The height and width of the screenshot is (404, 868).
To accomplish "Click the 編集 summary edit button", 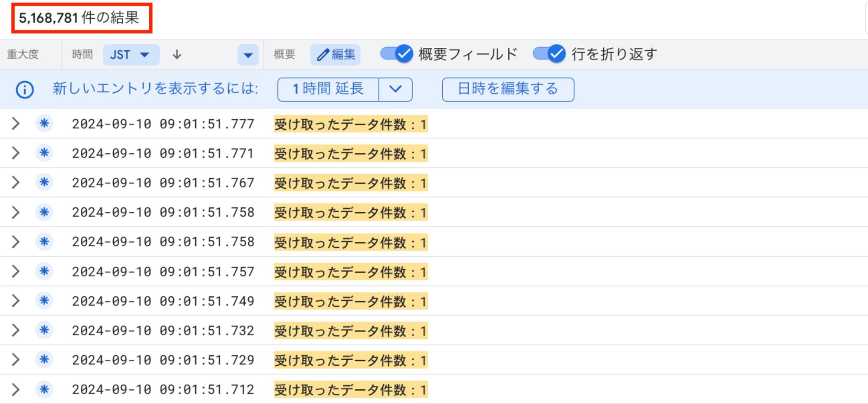I will (335, 55).
